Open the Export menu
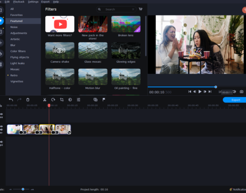Screen dimensions: 246x193 45,2
